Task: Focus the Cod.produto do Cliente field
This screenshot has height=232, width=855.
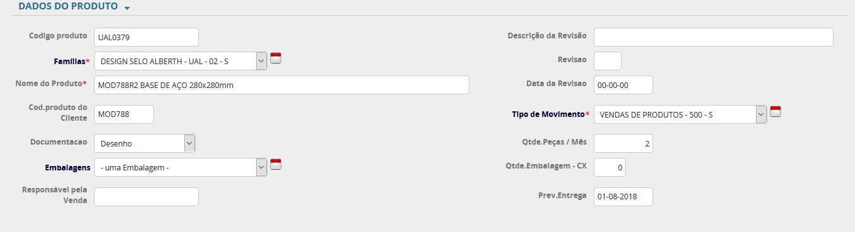Action: 124,114
